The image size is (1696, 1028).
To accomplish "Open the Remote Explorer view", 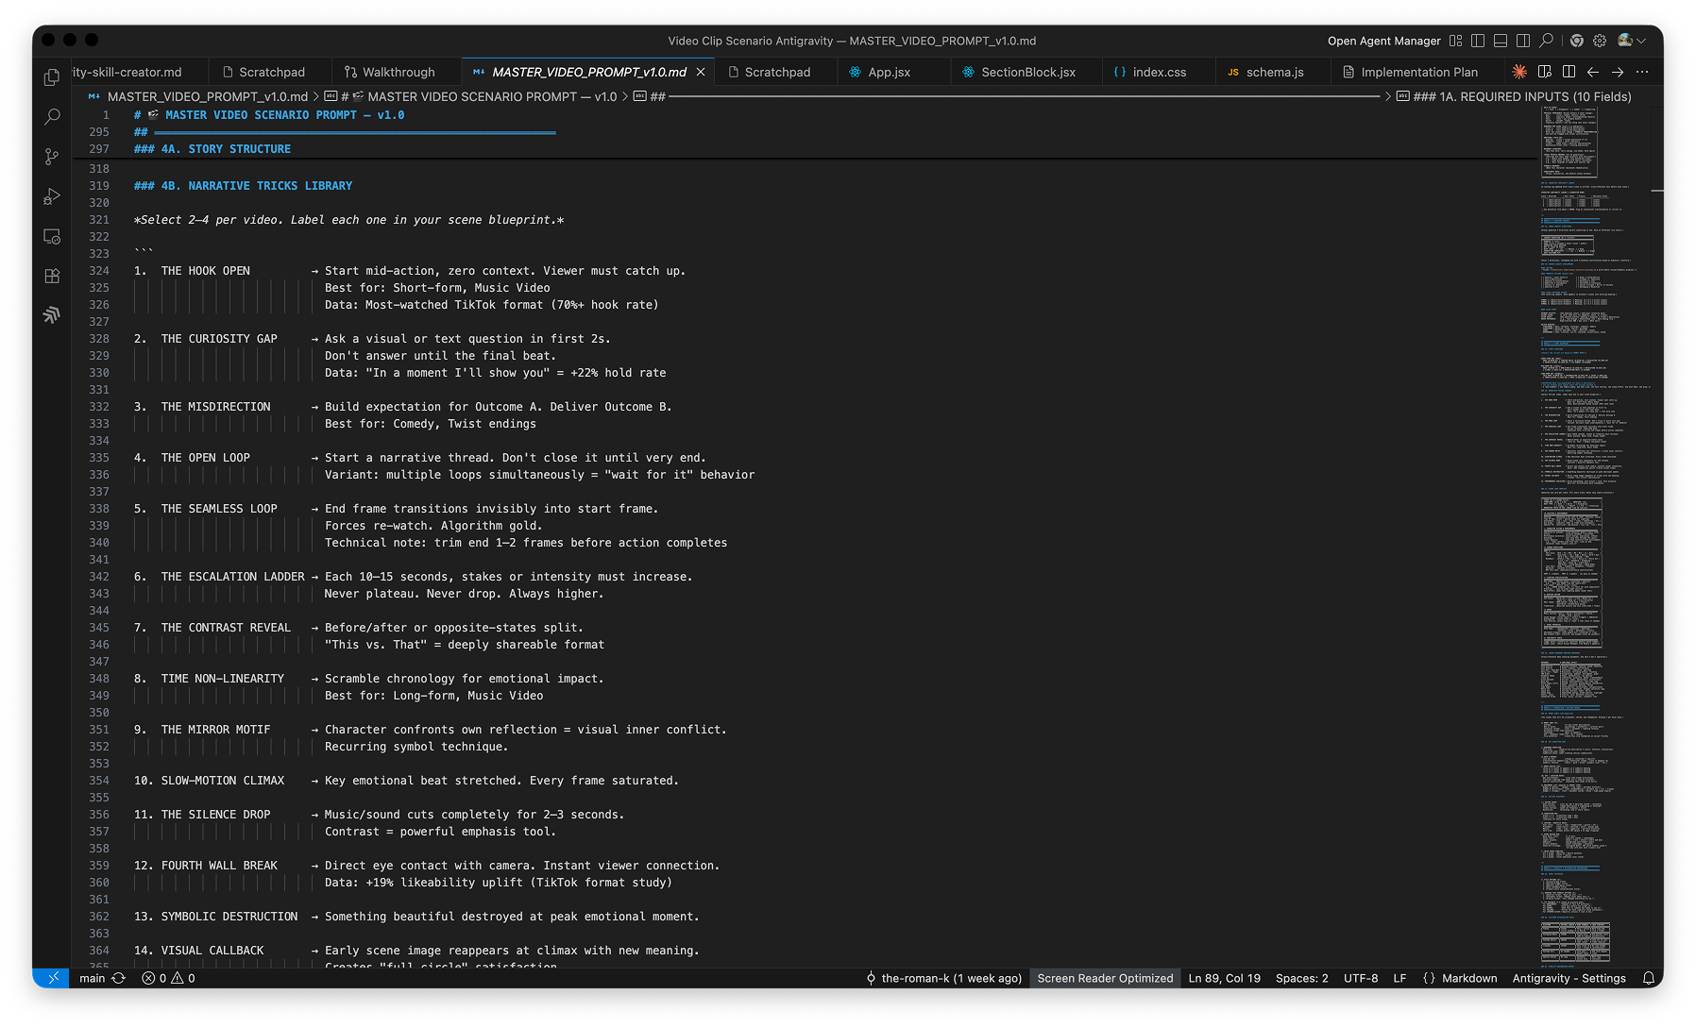I will click(51, 236).
